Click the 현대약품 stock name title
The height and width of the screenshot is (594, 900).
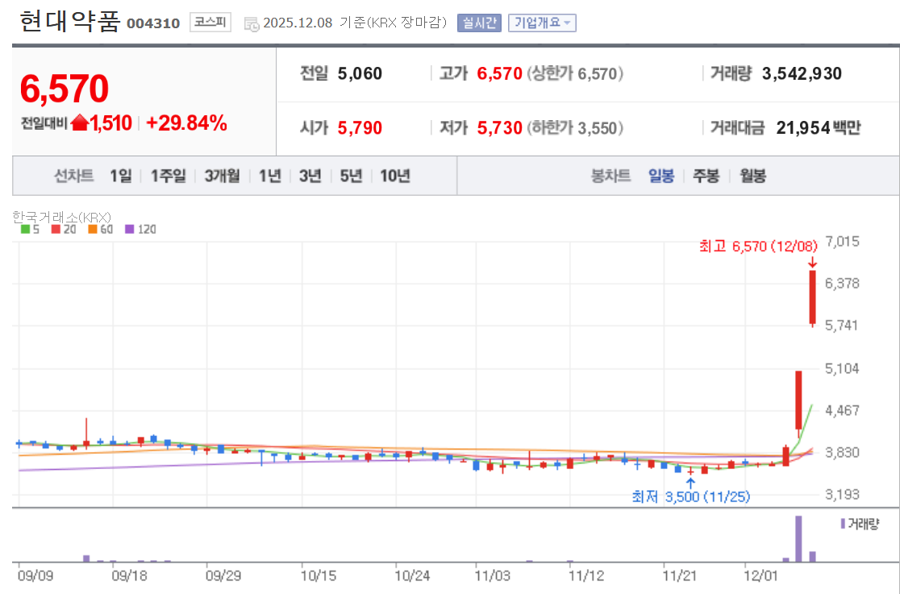coord(69,22)
